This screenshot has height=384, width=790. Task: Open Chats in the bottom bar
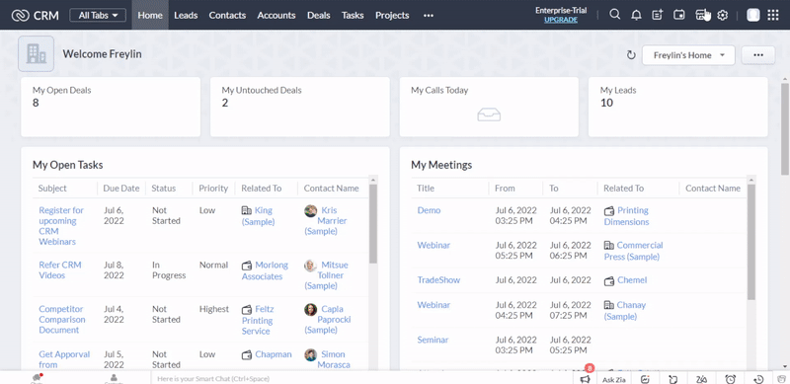37,378
